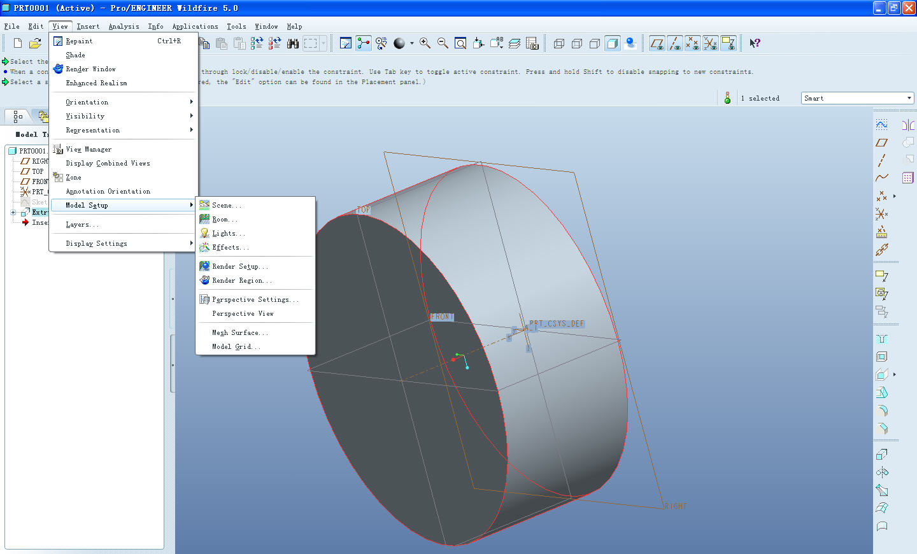Expand the Visibility submenu
Viewport: 917px width, 554px height.
(x=124, y=116)
